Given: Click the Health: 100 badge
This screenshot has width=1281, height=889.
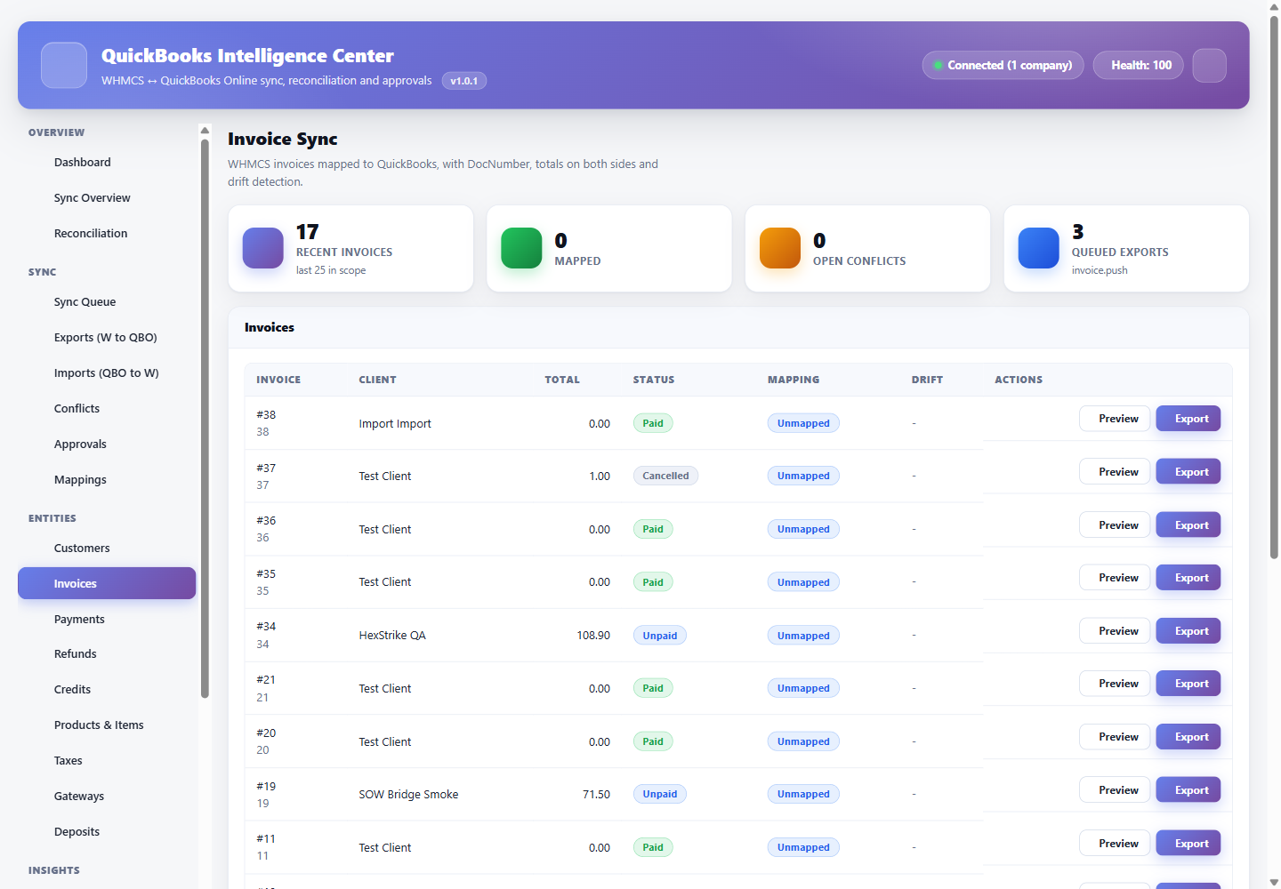Looking at the screenshot, I should click(1138, 65).
